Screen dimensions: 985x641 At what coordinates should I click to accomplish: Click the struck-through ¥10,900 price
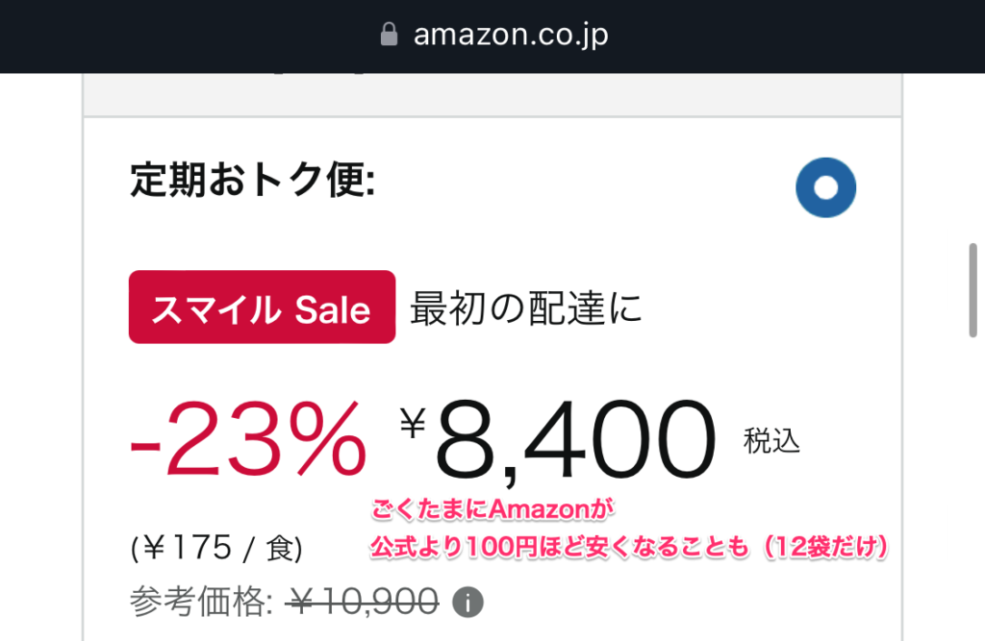(364, 603)
